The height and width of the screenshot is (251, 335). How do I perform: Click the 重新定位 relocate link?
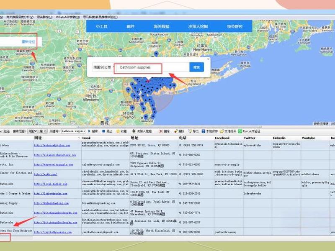point(28,41)
